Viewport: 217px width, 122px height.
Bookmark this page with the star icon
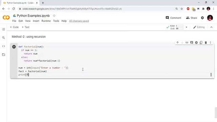pos(182,9)
